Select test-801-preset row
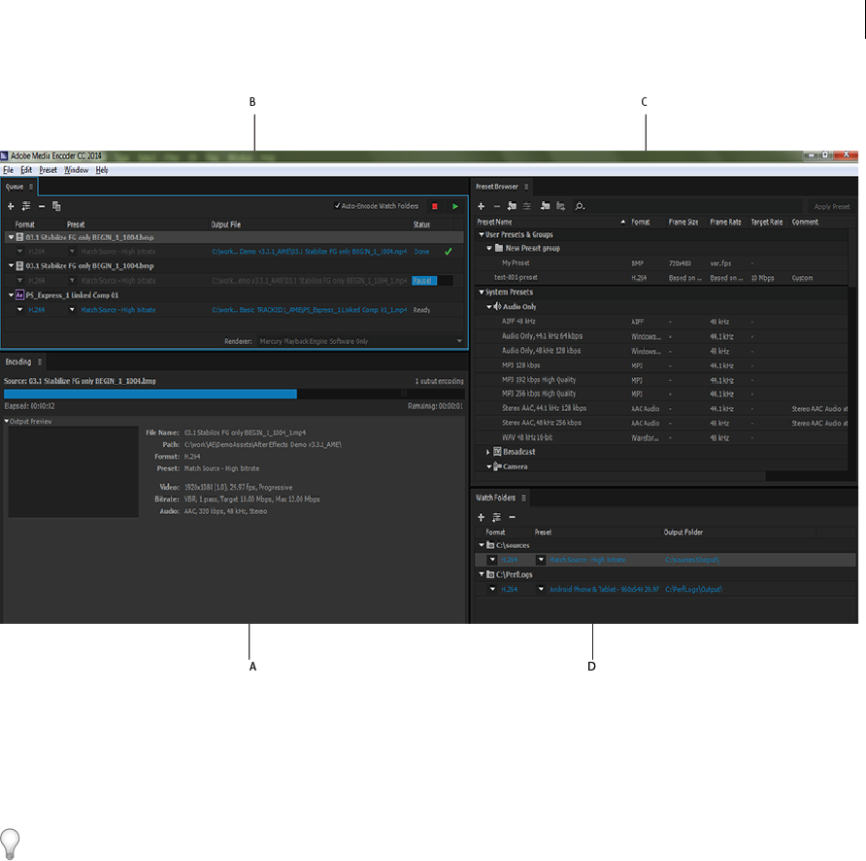Image resolution: width=866 pixels, height=861 pixels. tap(662, 278)
